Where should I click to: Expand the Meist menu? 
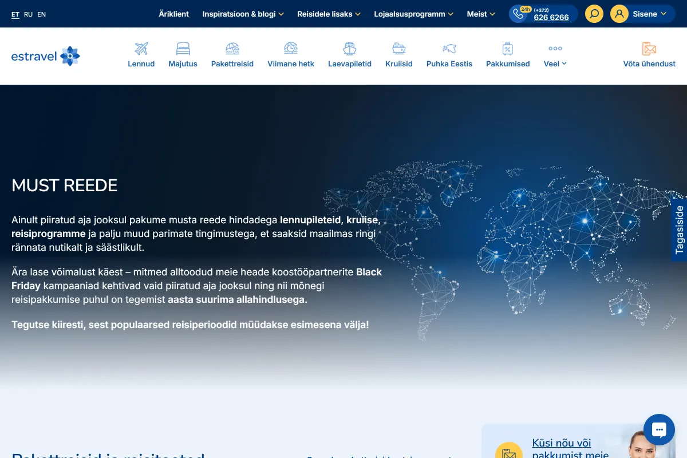[x=481, y=14]
